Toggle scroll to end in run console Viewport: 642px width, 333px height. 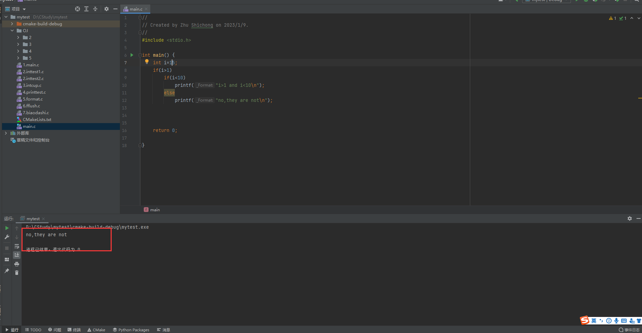[17, 255]
